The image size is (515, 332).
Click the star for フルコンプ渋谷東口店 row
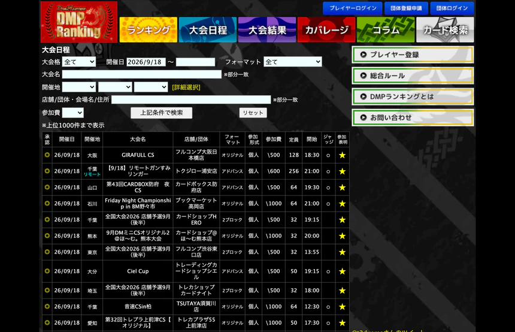[x=343, y=252]
